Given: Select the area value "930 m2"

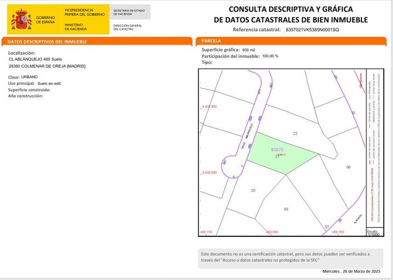Looking at the screenshot, I should [x=249, y=50].
